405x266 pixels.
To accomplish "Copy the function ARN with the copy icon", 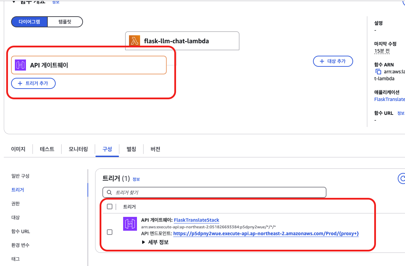I will (378, 72).
